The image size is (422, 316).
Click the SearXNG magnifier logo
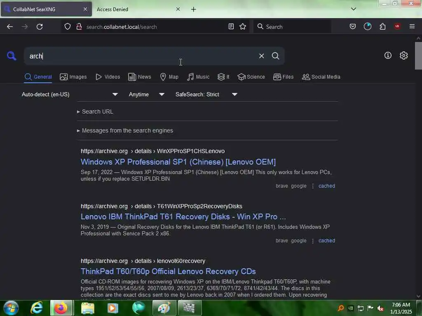click(x=11, y=56)
